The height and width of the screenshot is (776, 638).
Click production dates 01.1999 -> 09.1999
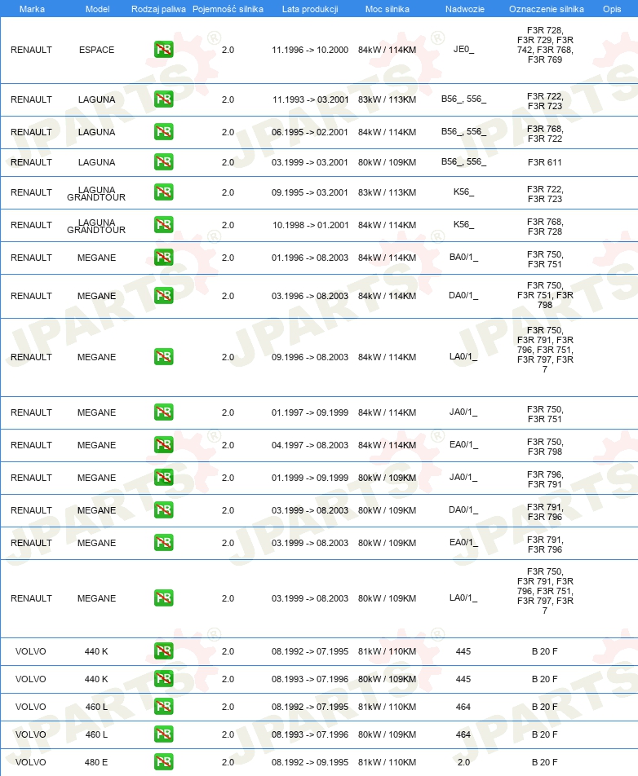coord(310,478)
